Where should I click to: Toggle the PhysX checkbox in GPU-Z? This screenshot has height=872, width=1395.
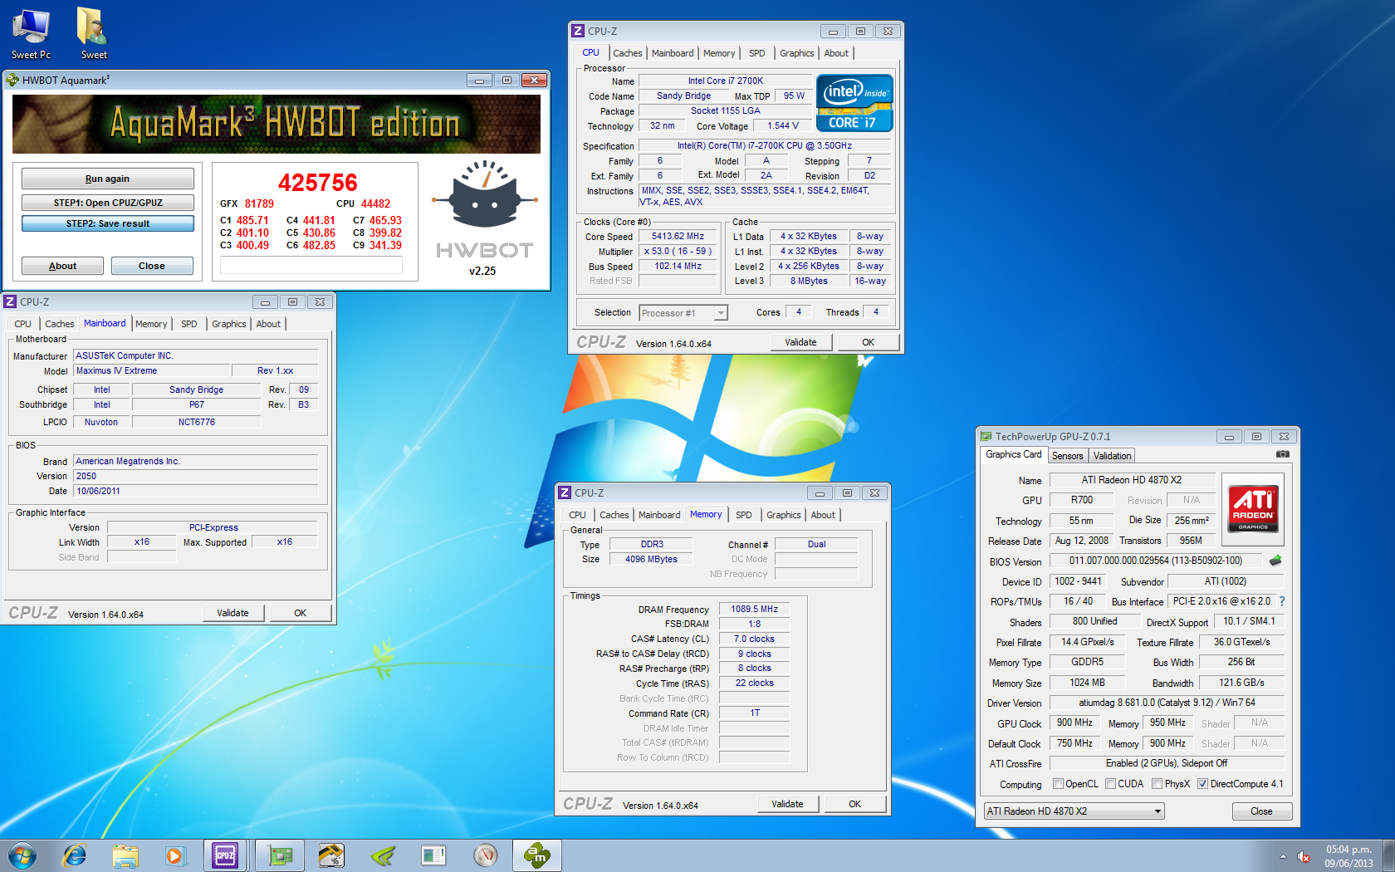pyautogui.click(x=1157, y=784)
